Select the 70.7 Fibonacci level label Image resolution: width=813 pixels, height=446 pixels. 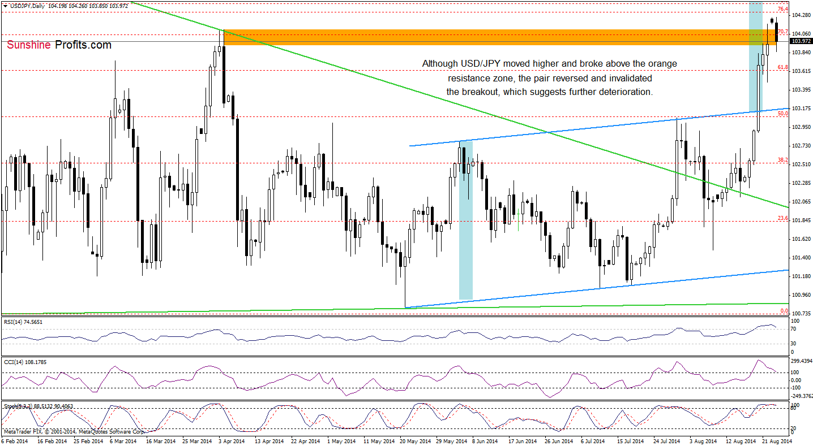tap(784, 32)
